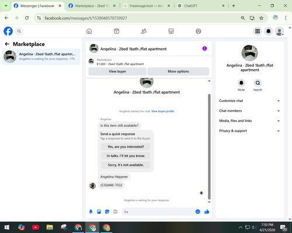Switch to the Marketplace - 2bed tab
Screen dimensions: 292x233
click(x=92, y=6)
